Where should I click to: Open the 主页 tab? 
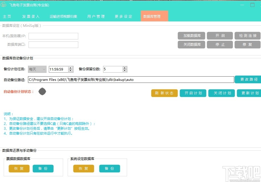click(x=7, y=16)
